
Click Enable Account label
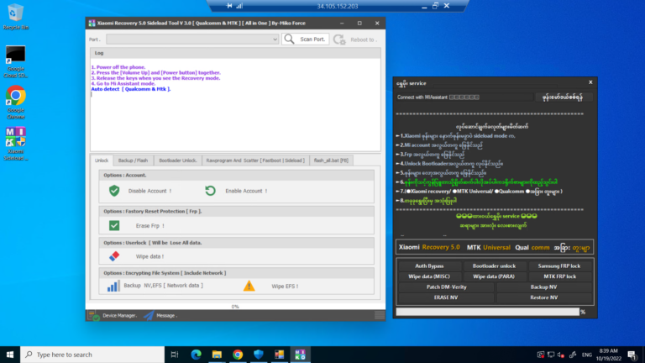tap(246, 191)
